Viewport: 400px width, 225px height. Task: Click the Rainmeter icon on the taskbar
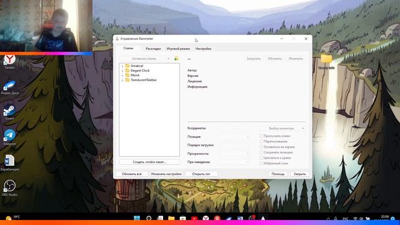pos(263,218)
